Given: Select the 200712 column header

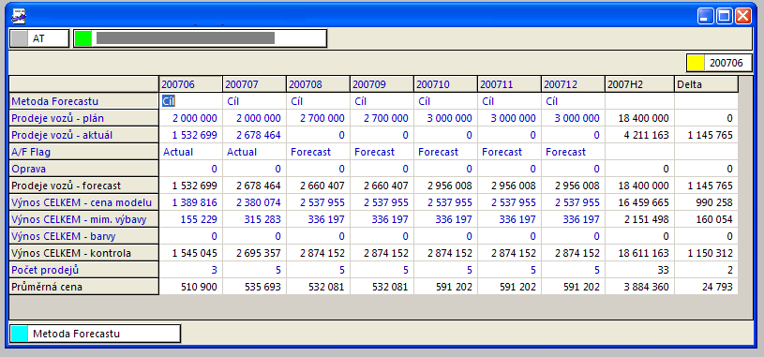Looking at the screenshot, I should [574, 84].
